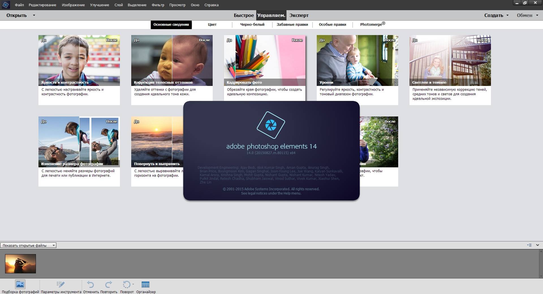This screenshot has width=543, height=294.
Task: Switch to the Эксперт mode tab
Action: click(299, 15)
